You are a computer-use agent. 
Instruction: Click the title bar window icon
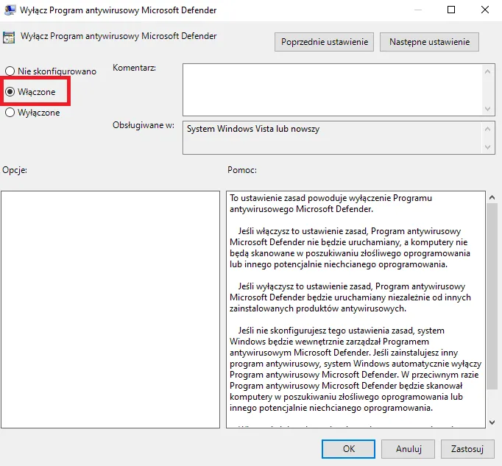(x=10, y=10)
